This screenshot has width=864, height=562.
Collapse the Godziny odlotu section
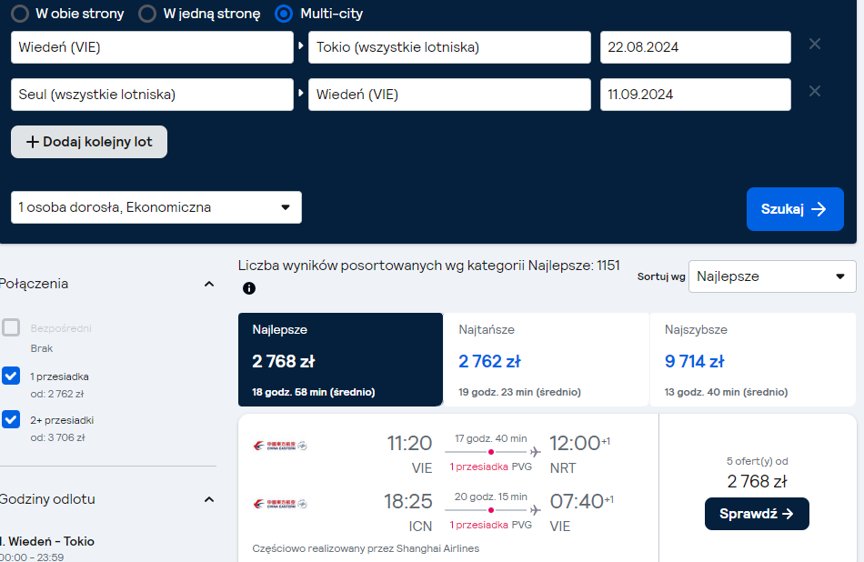click(x=209, y=500)
